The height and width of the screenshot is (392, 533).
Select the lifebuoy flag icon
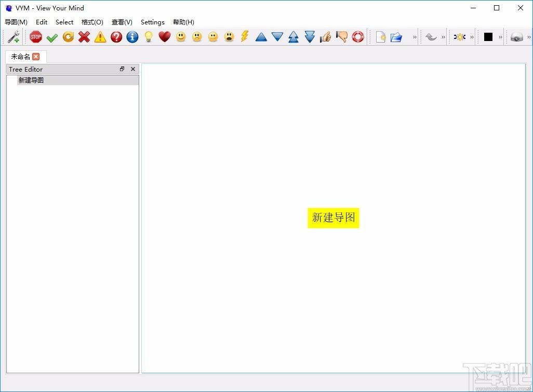[x=357, y=37]
